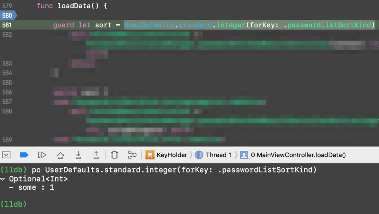
Task: Click Optional<Int> console output text
Action: click(x=38, y=179)
